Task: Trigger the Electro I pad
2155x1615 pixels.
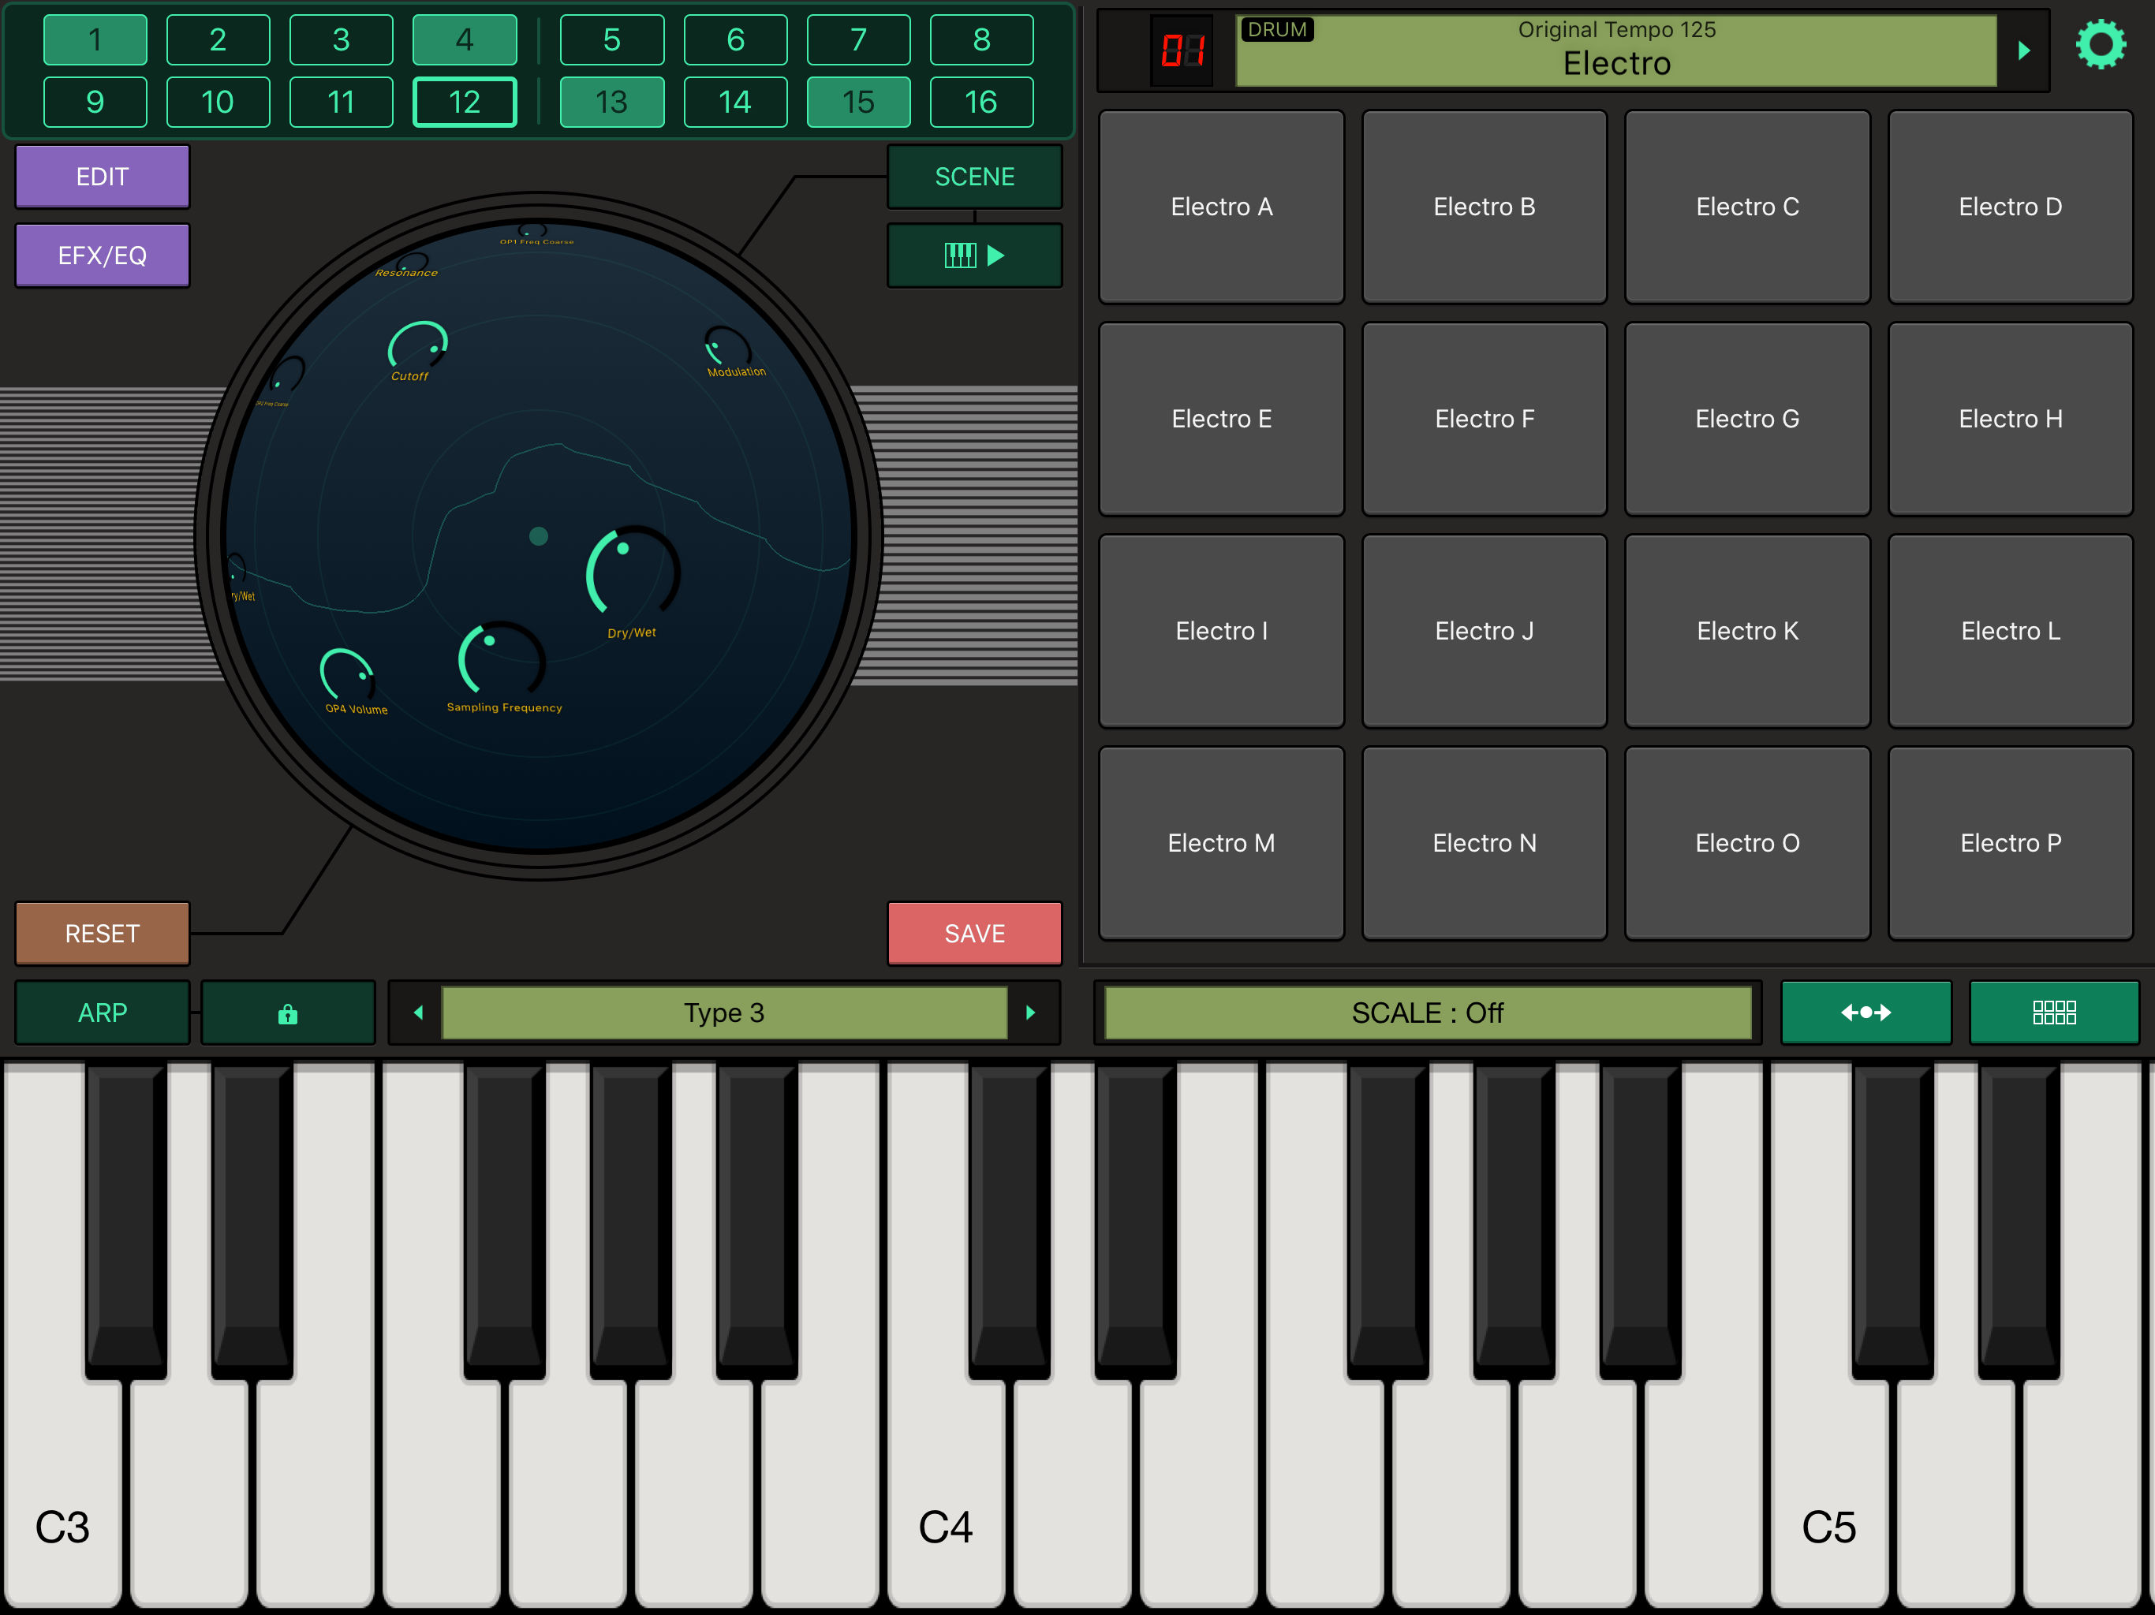Action: (1222, 631)
